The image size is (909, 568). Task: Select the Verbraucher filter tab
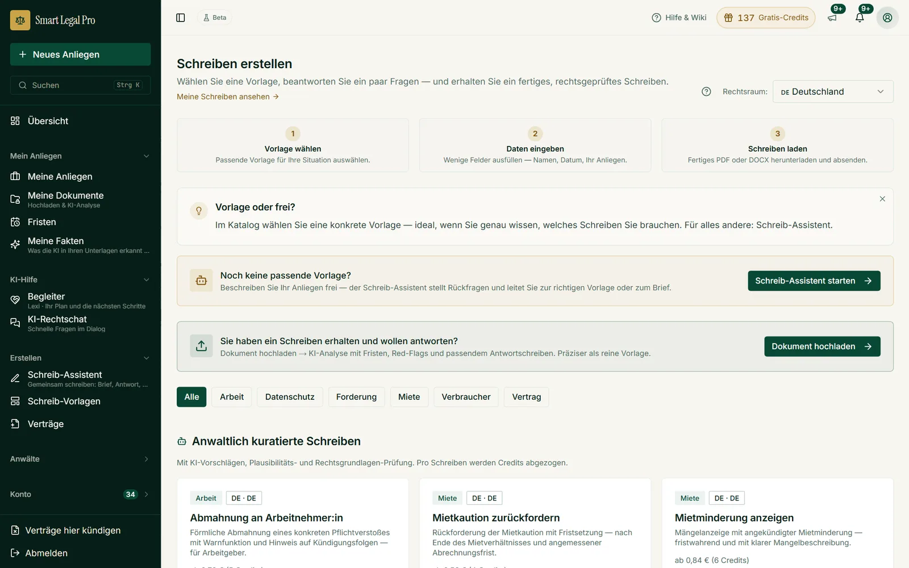466,397
